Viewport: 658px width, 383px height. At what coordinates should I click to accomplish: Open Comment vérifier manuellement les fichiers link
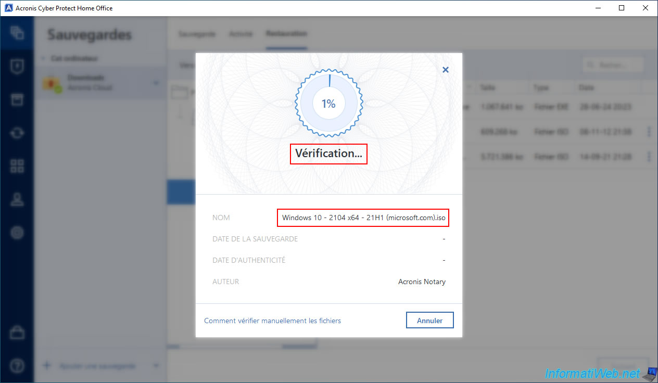tap(272, 321)
